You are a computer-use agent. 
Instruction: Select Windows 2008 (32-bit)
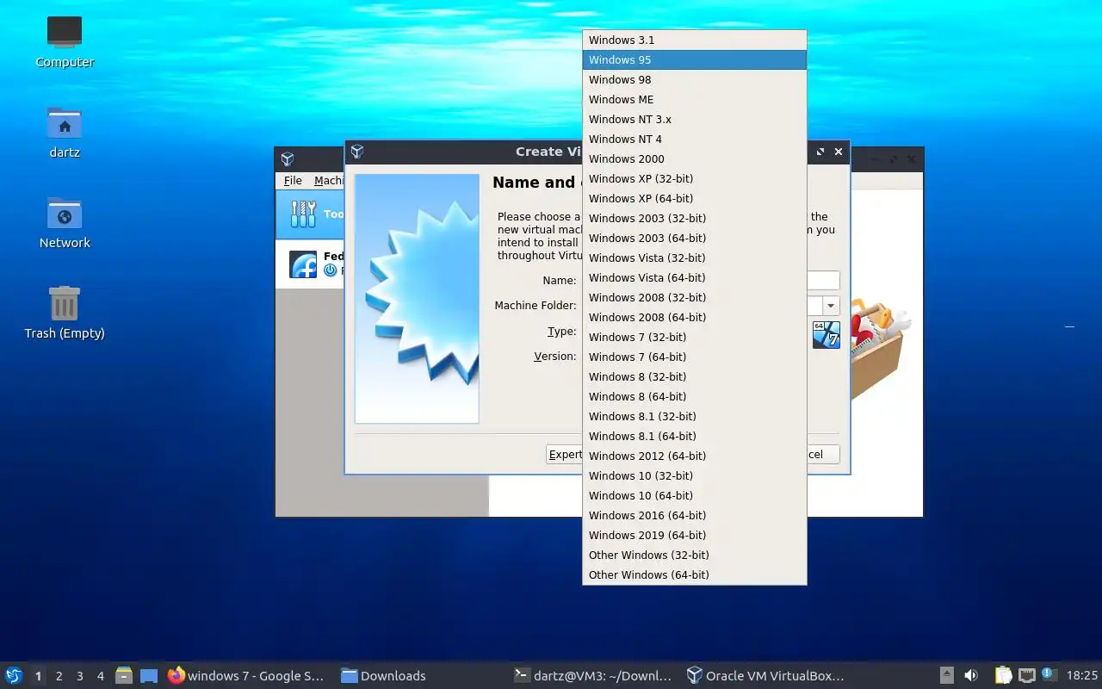pos(694,297)
